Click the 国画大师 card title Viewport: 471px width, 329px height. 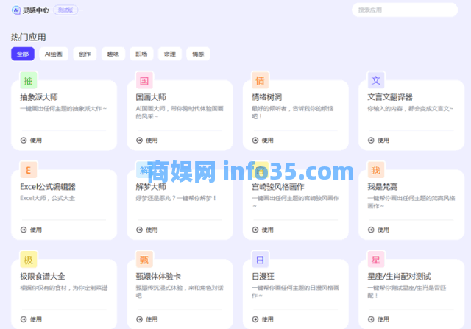151,97
